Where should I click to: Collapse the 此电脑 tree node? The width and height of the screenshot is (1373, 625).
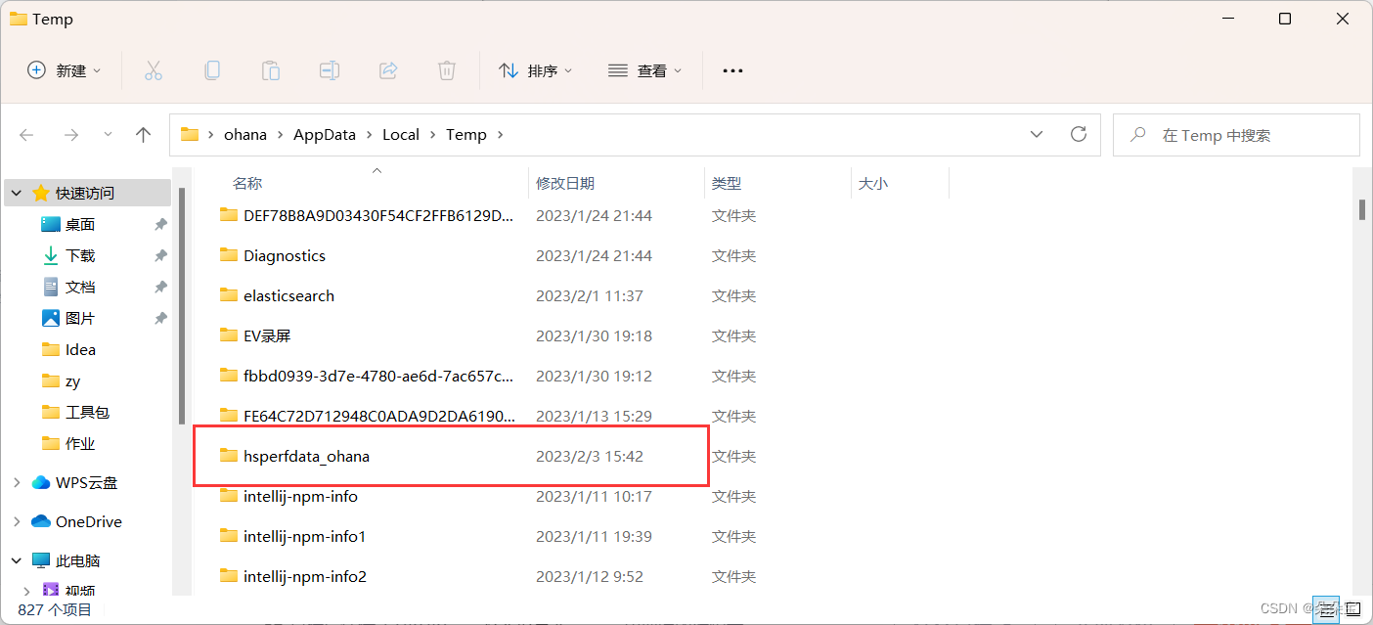17,560
